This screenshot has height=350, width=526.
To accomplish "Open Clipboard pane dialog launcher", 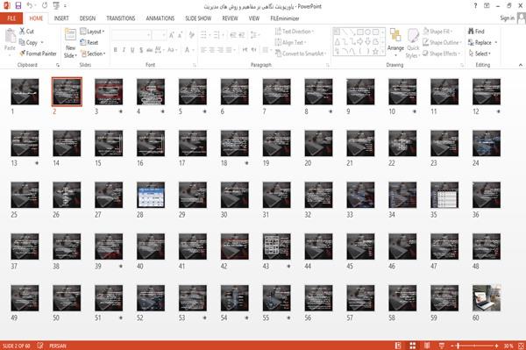I will pos(58,65).
